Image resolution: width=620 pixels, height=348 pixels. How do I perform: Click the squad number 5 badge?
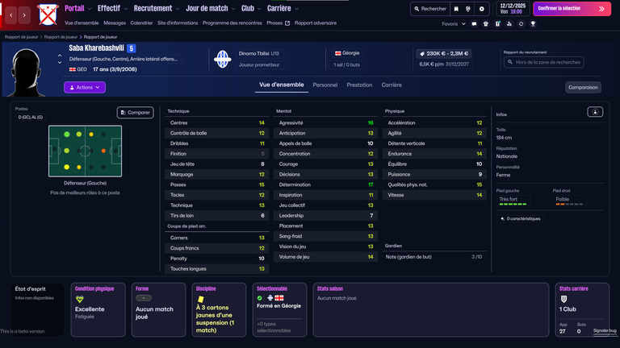coord(132,48)
